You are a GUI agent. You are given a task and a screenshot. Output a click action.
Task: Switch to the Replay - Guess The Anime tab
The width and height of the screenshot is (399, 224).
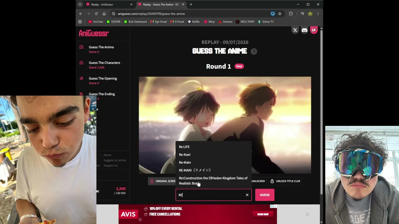[161, 4]
